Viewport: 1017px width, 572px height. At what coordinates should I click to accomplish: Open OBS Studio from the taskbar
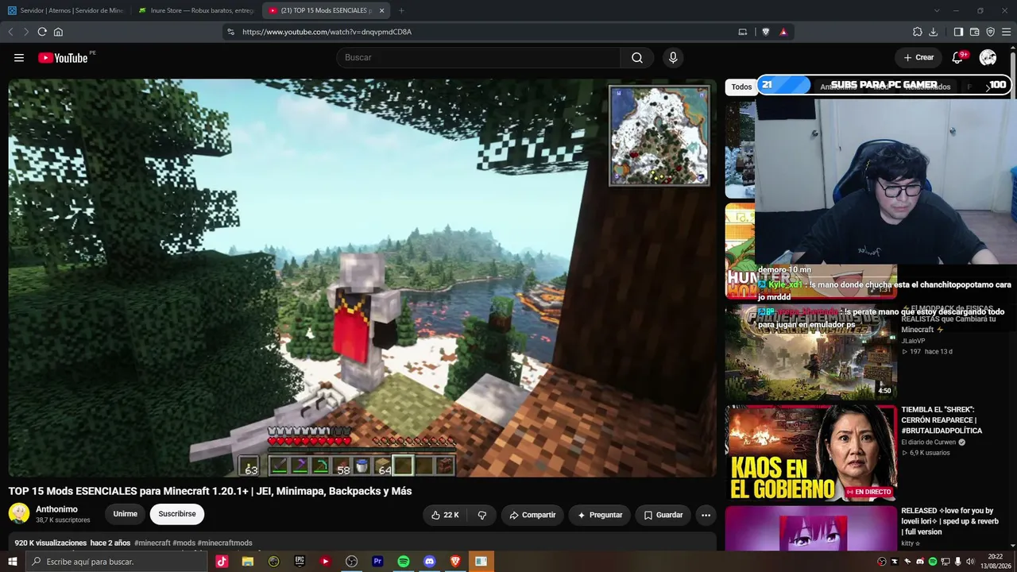click(x=352, y=562)
